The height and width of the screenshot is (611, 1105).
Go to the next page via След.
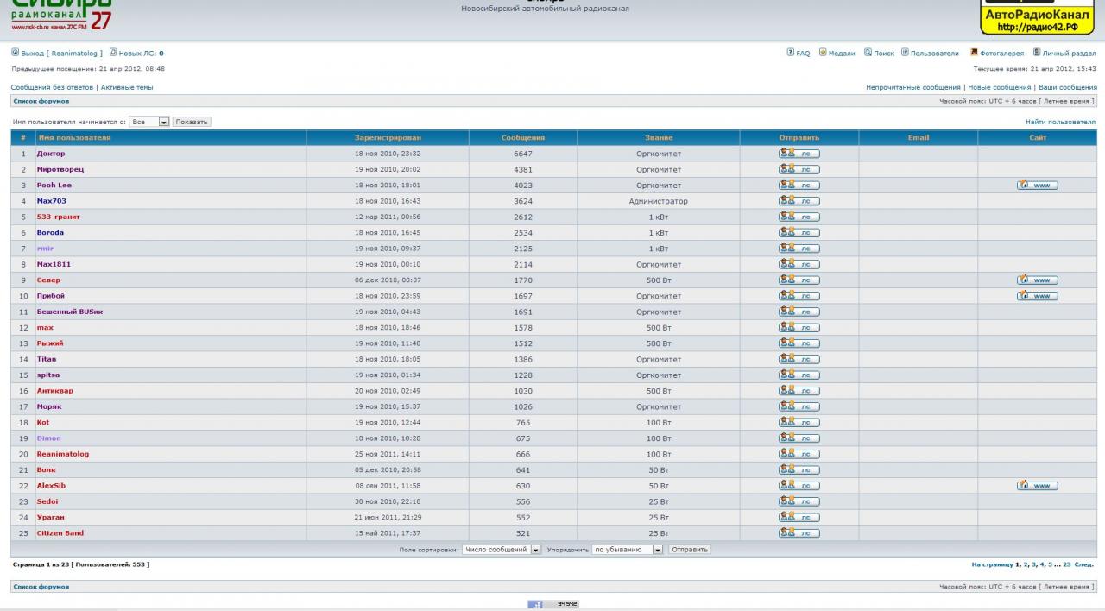pos(1083,564)
